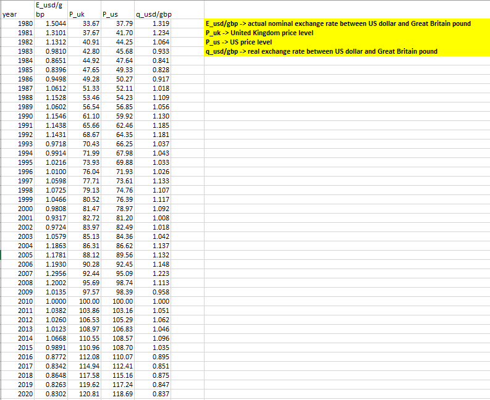This screenshot has height=400, width=490.
Task: Select exchange rate cell 0.9808
Action: tap(51, 209)
